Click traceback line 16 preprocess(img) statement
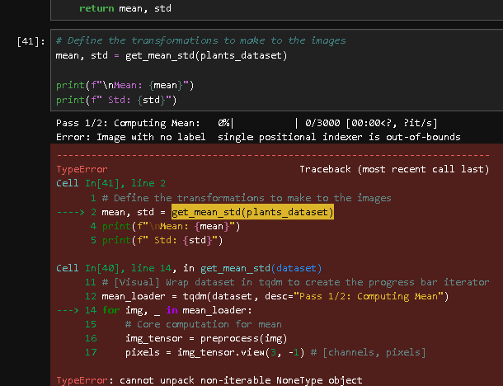 (206, 338)
